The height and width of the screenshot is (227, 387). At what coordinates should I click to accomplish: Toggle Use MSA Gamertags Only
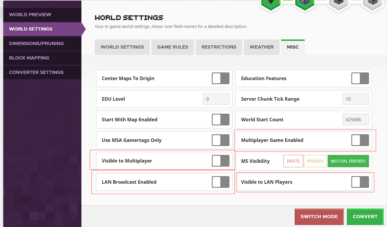pos(221,140)
